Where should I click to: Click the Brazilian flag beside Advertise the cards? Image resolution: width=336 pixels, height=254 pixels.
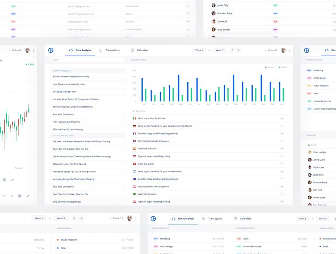click(x=134, y=194)
